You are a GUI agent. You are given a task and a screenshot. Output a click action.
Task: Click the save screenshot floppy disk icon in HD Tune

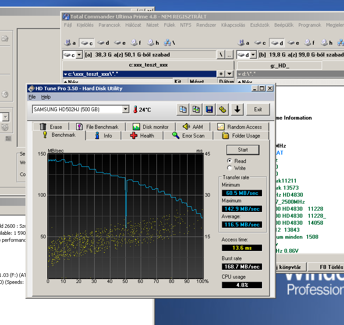point(209,109)
